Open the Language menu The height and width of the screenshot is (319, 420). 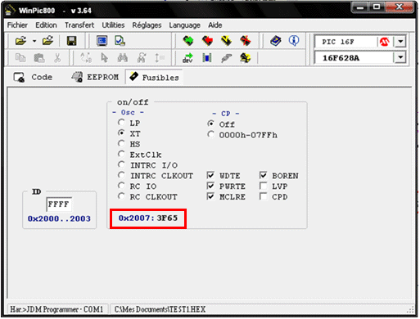184,25
